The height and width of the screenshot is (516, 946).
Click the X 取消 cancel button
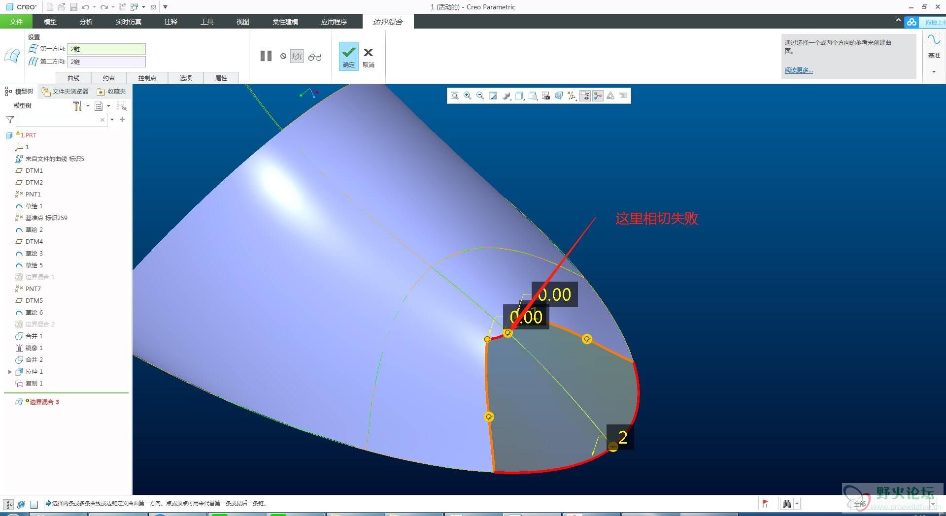[368, 57]
